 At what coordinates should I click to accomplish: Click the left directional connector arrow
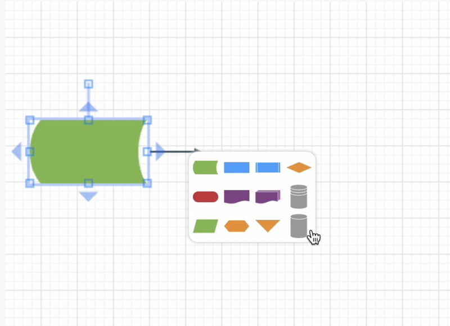[x=16, y=151]
